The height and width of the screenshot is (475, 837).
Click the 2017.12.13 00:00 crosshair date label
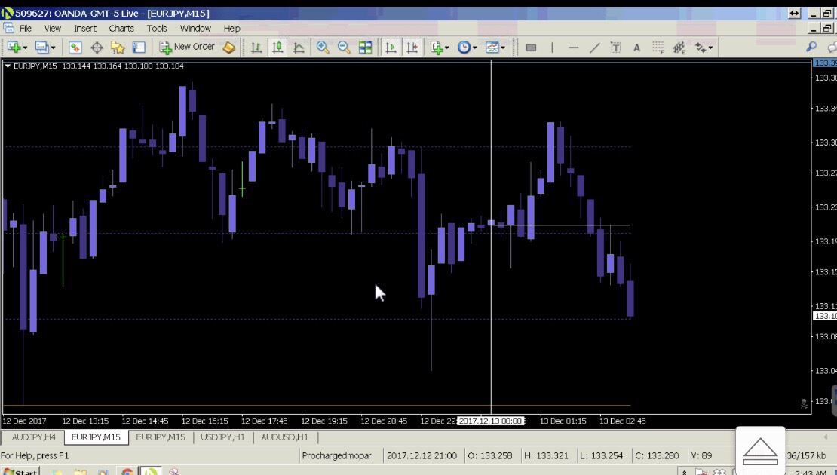point(490,421)
